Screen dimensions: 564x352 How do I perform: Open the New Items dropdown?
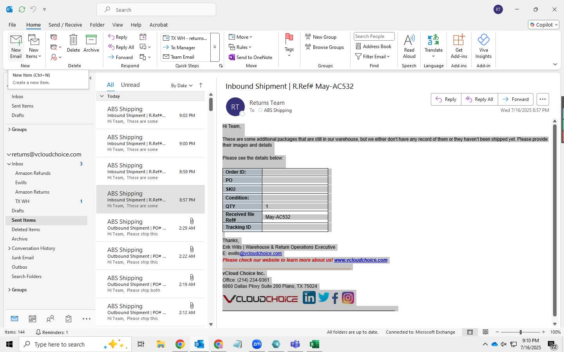click(x=34, y=47)
